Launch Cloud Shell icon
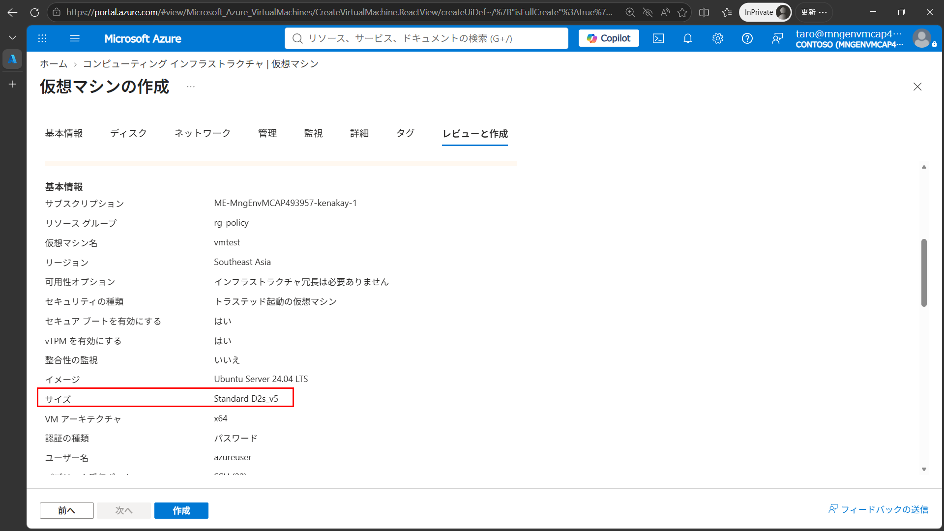The image size is (944, 531). point(658,38)
